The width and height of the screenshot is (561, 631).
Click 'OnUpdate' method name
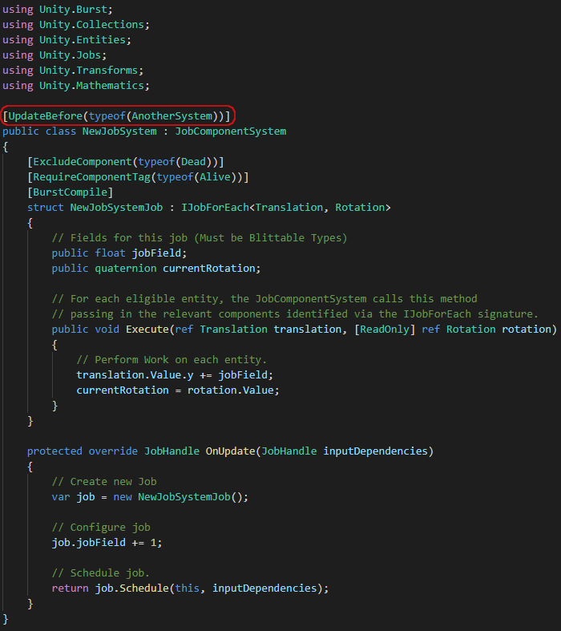[x=231, y=451]
